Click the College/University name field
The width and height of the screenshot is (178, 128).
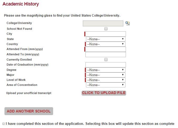point(103,23)
